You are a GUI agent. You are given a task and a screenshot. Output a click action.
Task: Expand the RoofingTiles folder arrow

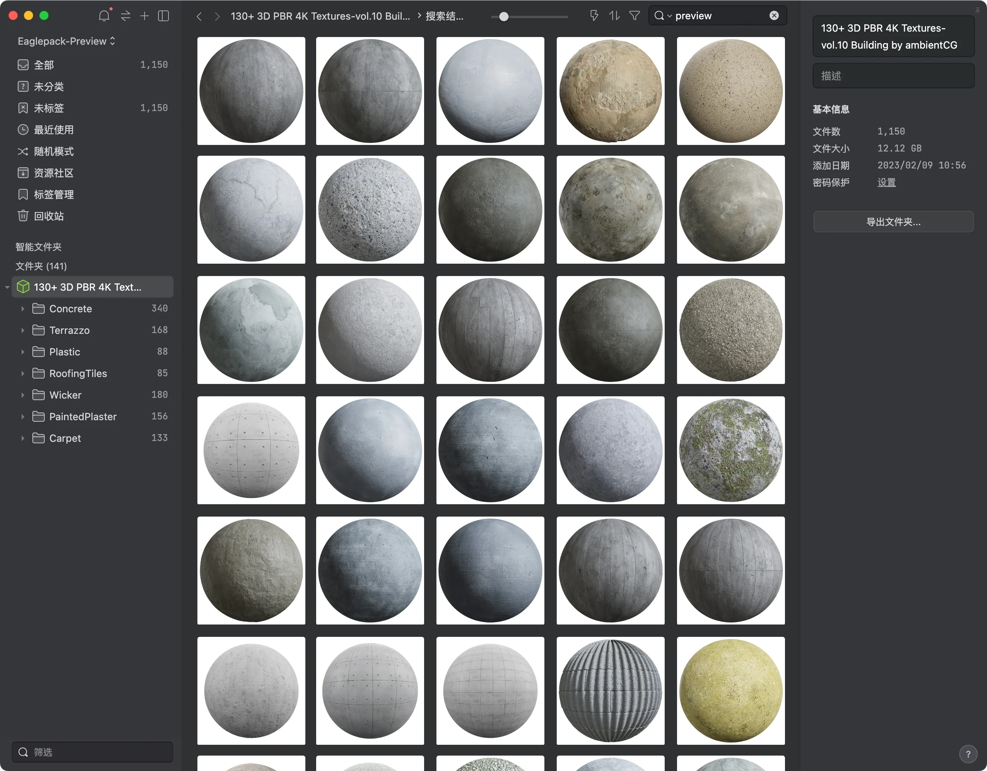tap(23, 373)
